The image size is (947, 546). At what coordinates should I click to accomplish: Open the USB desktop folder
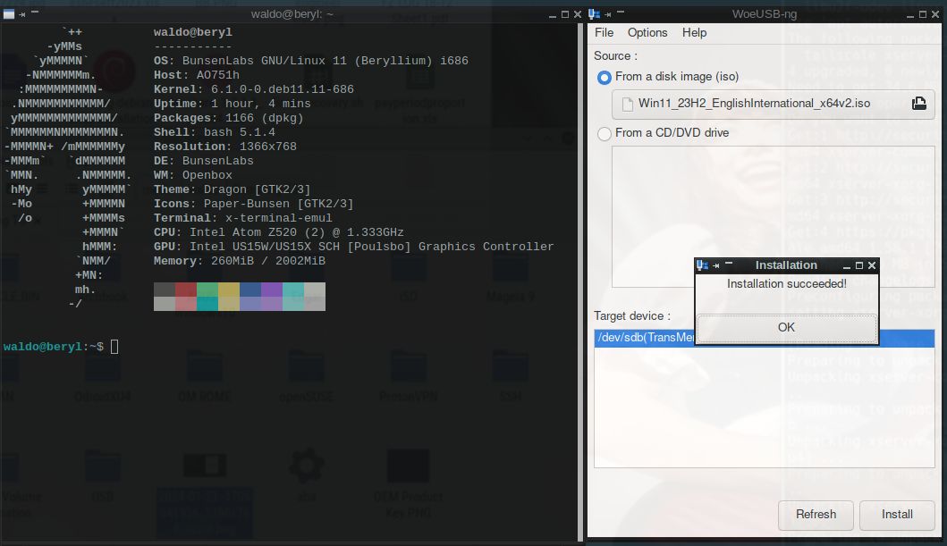tap(103, 466)
